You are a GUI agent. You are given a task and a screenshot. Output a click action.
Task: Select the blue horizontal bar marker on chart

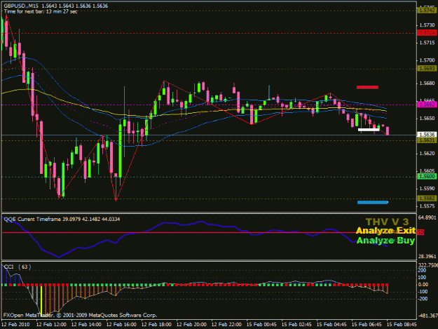tap(373, 202)
